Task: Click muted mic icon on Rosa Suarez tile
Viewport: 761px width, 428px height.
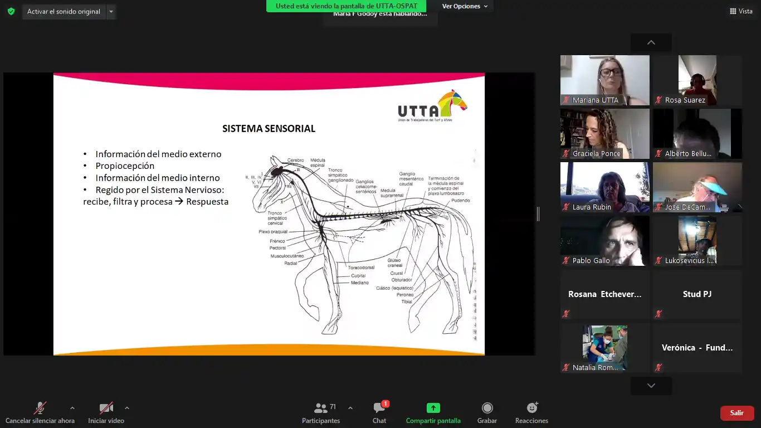Action: tap(658, 100)
